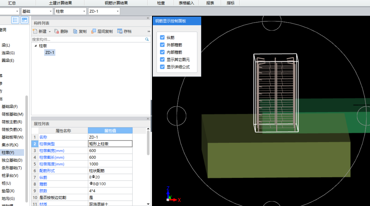The width and height of the screenshot is (370, 206).
Task: Uncheck the 外部箍筋 checkbox
Action: coord(162,45)
